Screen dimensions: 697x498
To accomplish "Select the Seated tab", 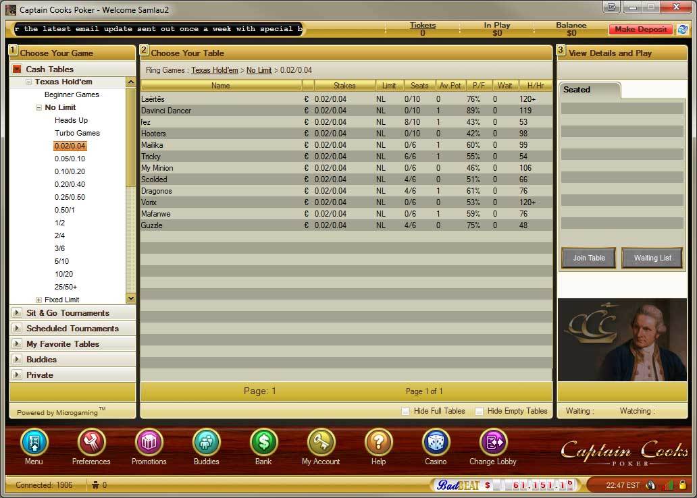I will point(589,90).
